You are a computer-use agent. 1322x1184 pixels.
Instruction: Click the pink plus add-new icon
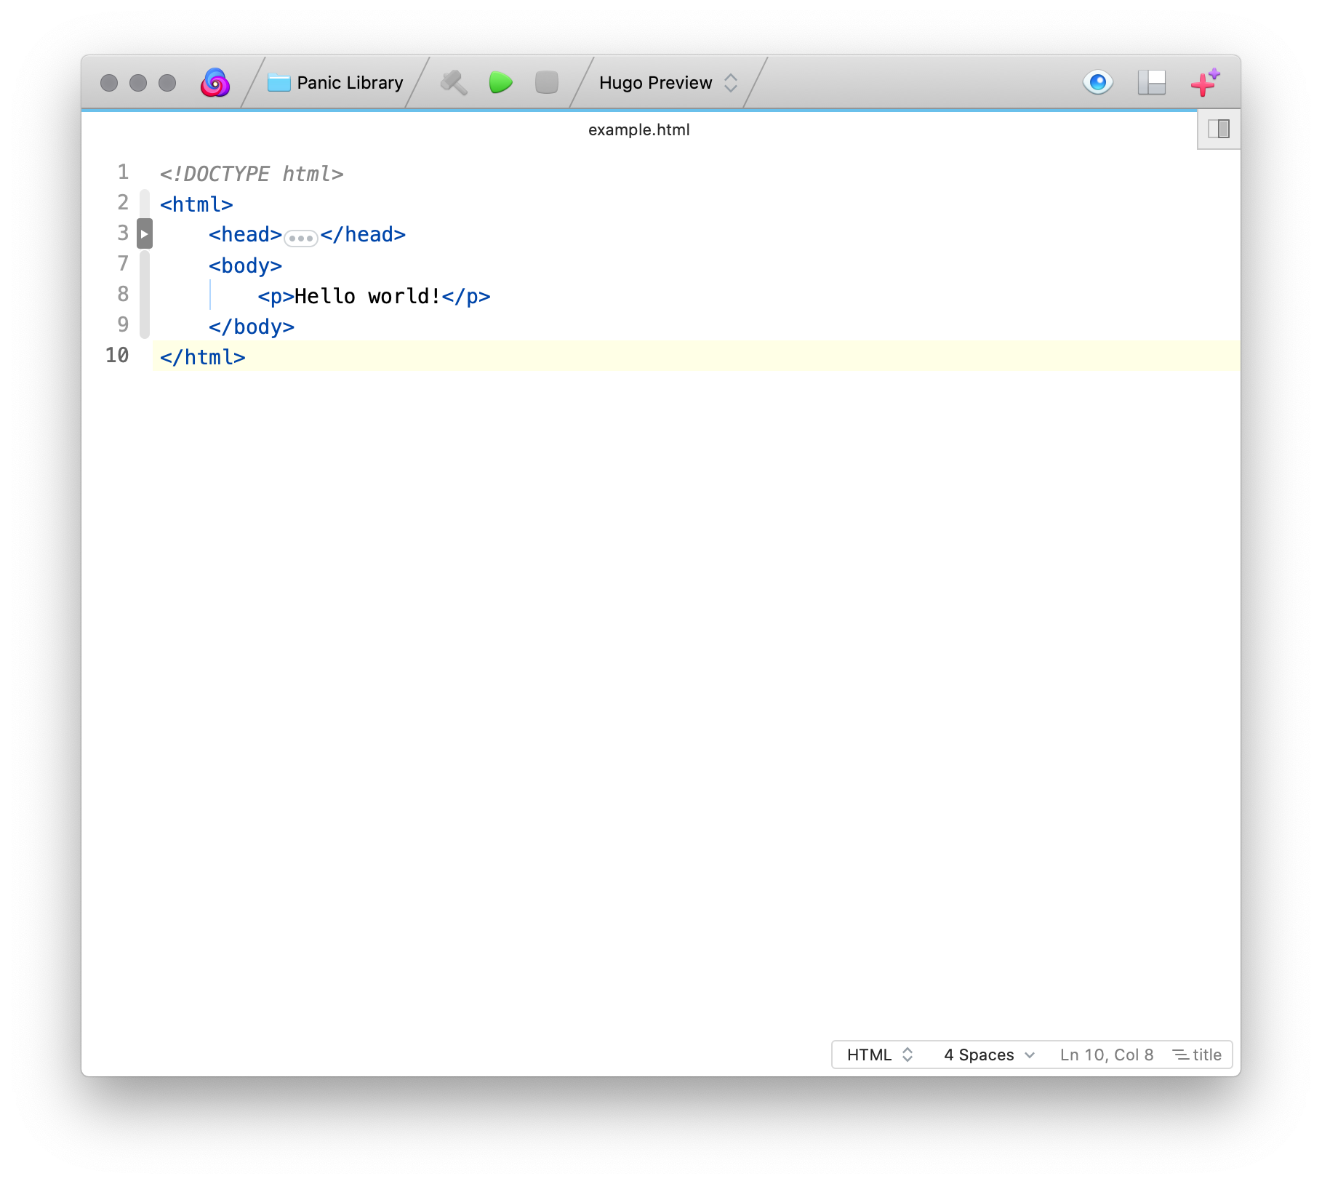pyautogui.click(x=1205, y=83)
